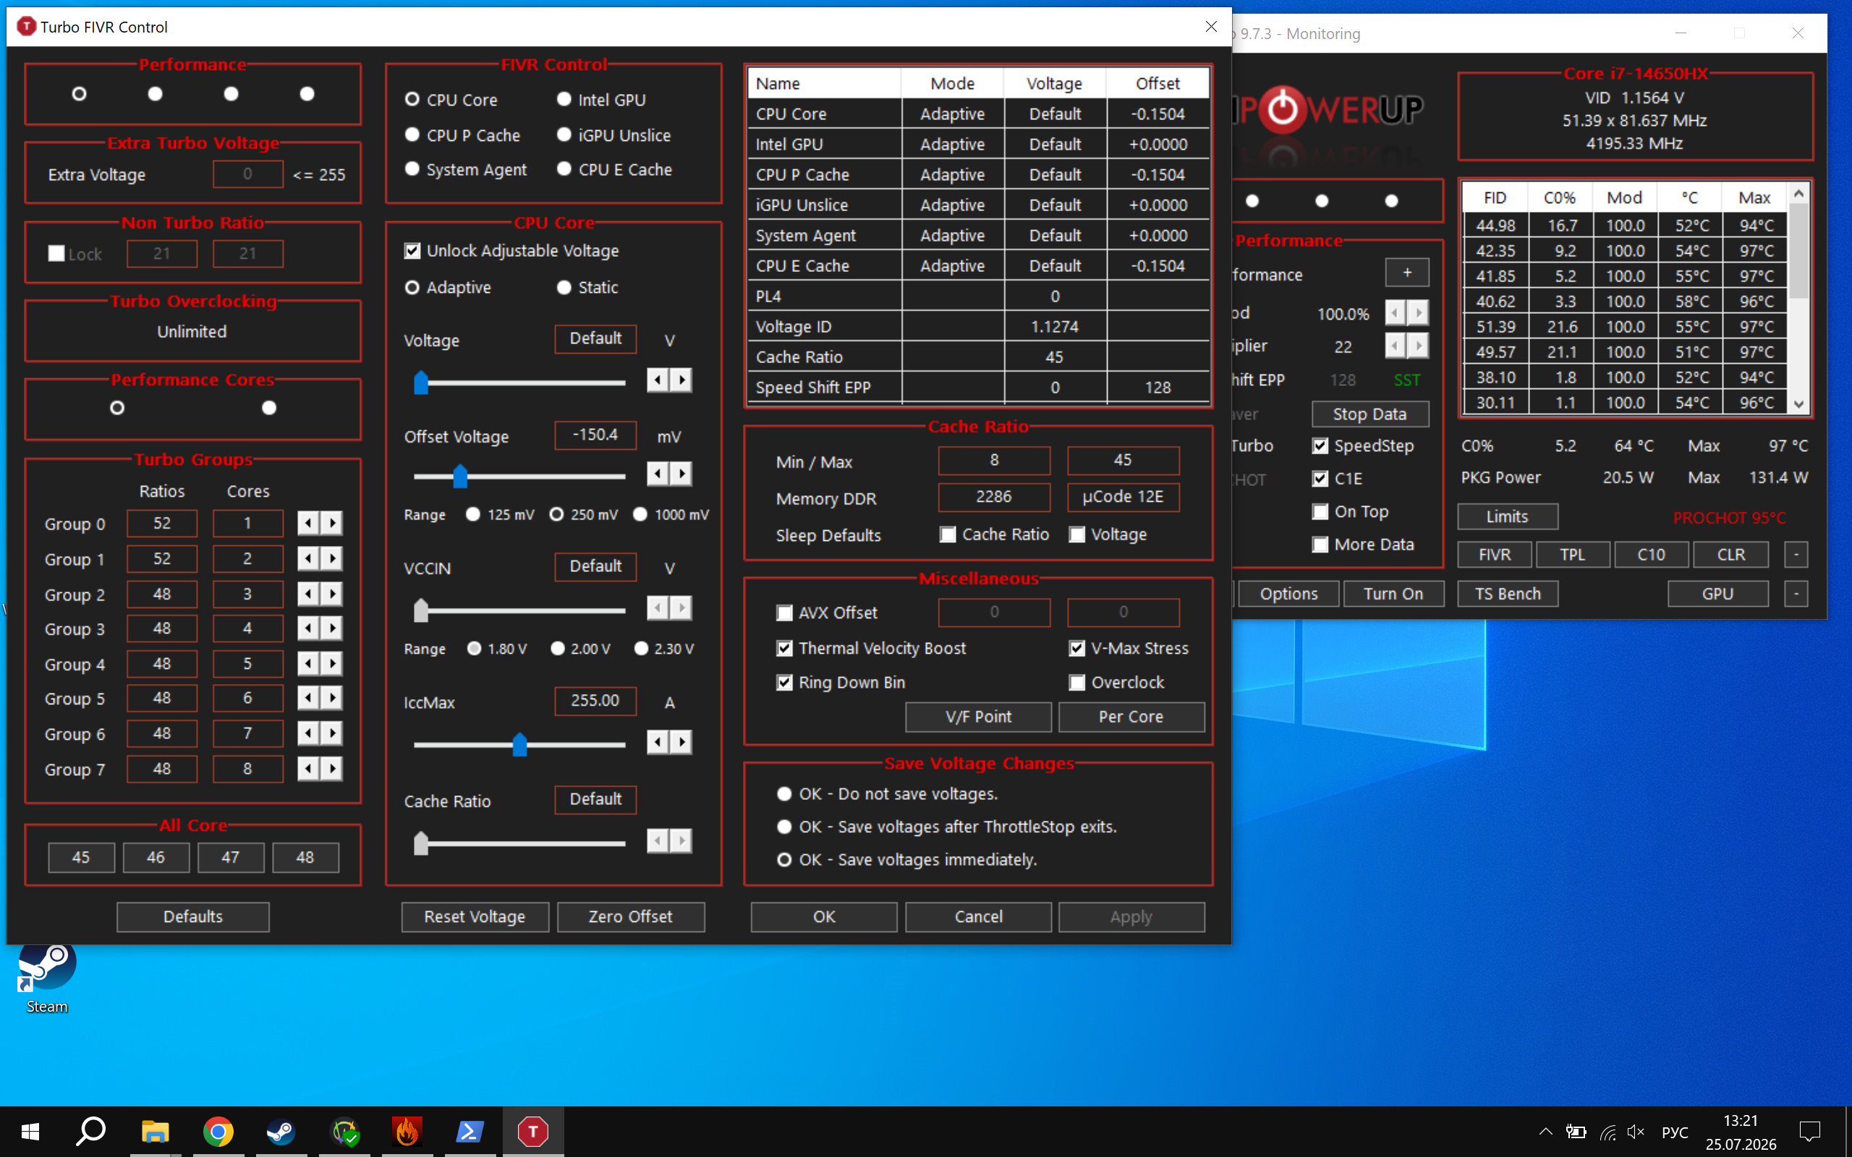
Task: Increase Offset Voltage with right arrow
Action: tap(682, 474)
